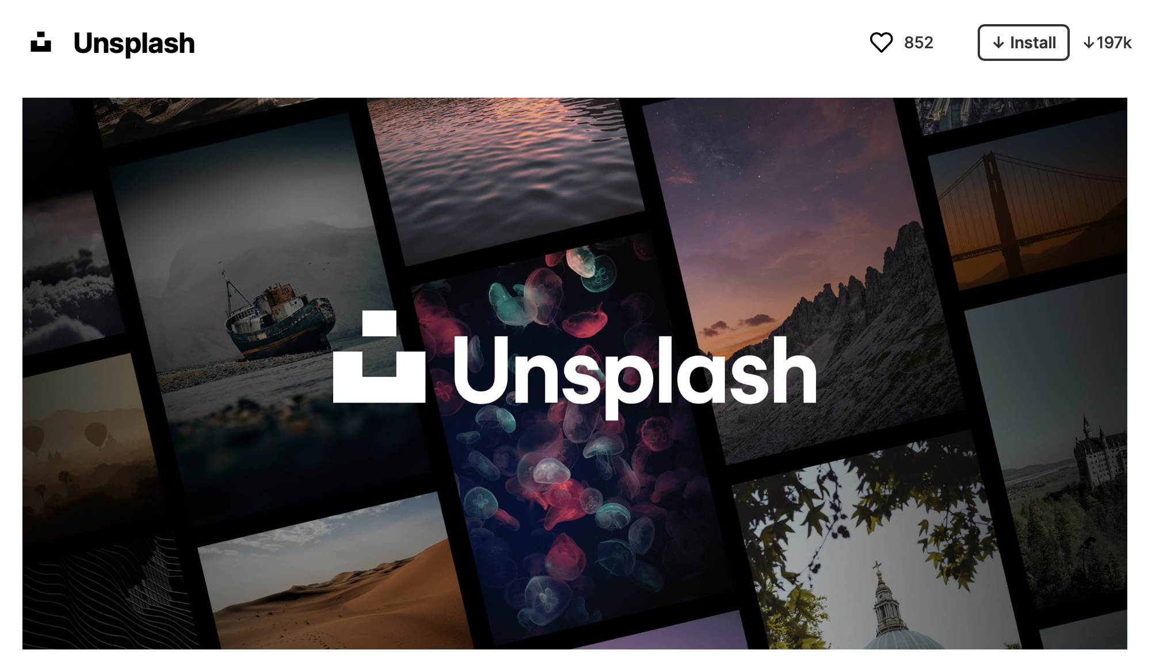This screenshot has width=1167, height=669.
Task: Click the download arrow inside Install button
Action: pyautogui.click(x=998, y=43)
